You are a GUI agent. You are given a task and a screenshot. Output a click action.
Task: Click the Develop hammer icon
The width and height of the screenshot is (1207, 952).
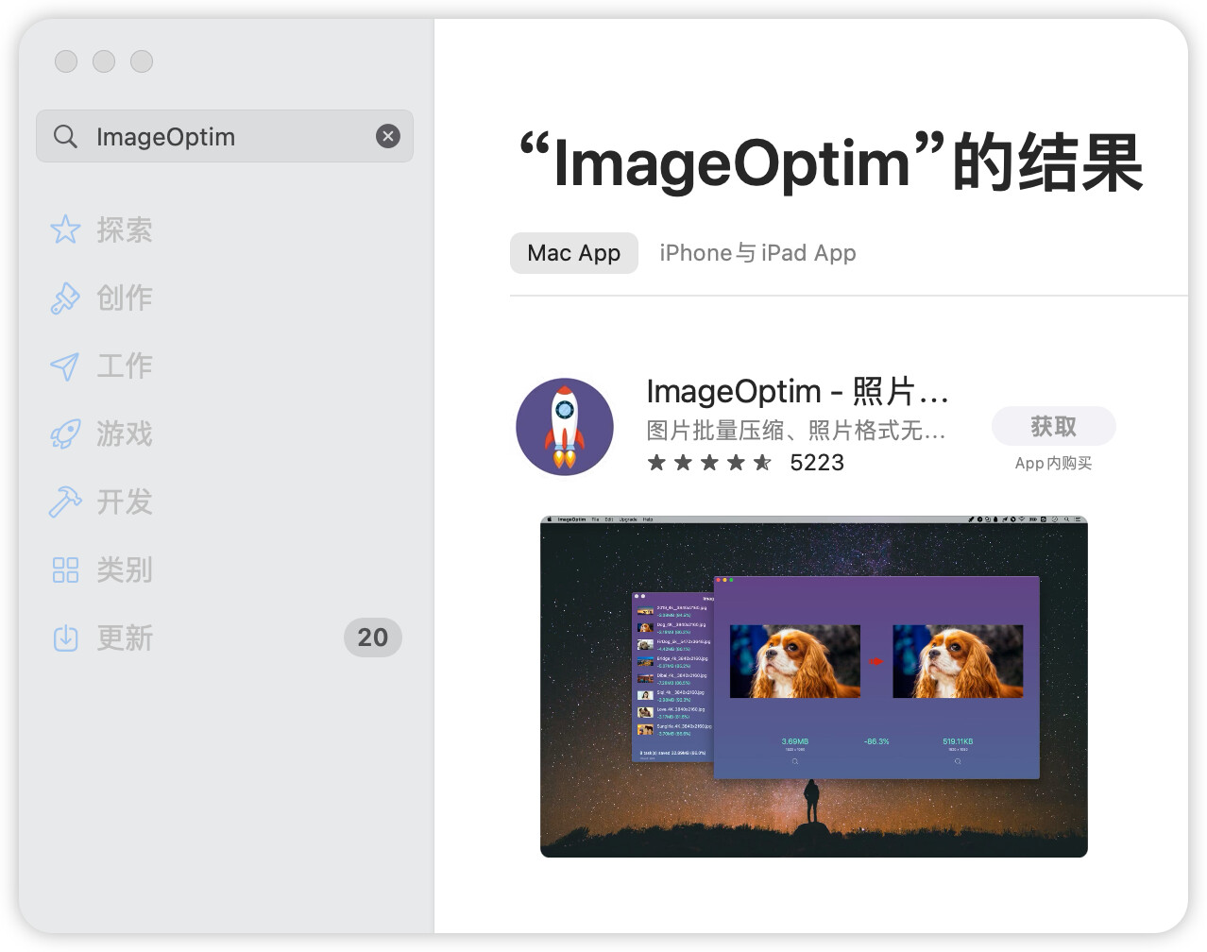65,501
